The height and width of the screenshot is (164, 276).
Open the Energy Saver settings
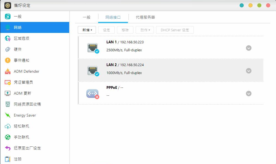pos(25,115)
